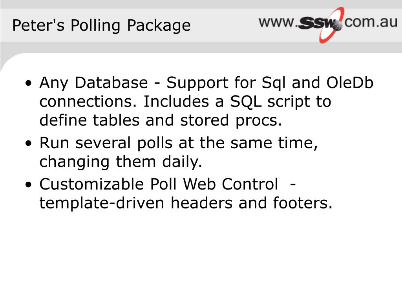The image size is (402, 302).
Task: Click the word 'connections.' in first bullet
Action: click(x=88, y=102)
